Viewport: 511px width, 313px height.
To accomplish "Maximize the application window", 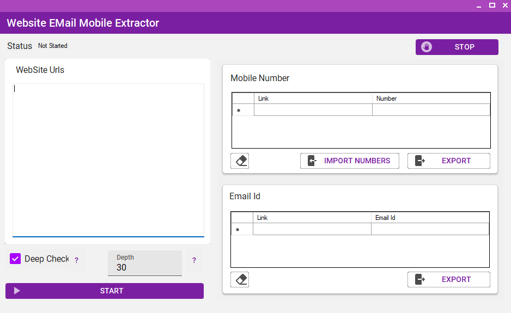I will (x=492, y=5).
